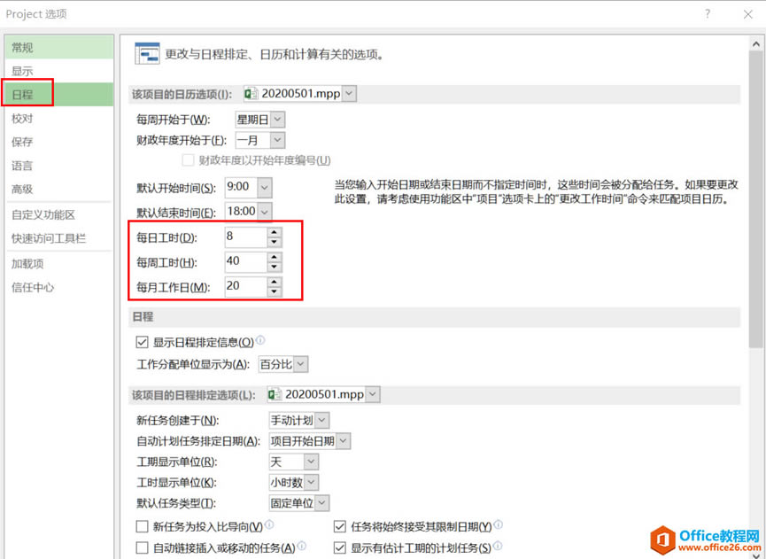Toggle 任务将始终接受其限制日期 checkbox
The image size is (766, 559).
click(x=339, y=526)
